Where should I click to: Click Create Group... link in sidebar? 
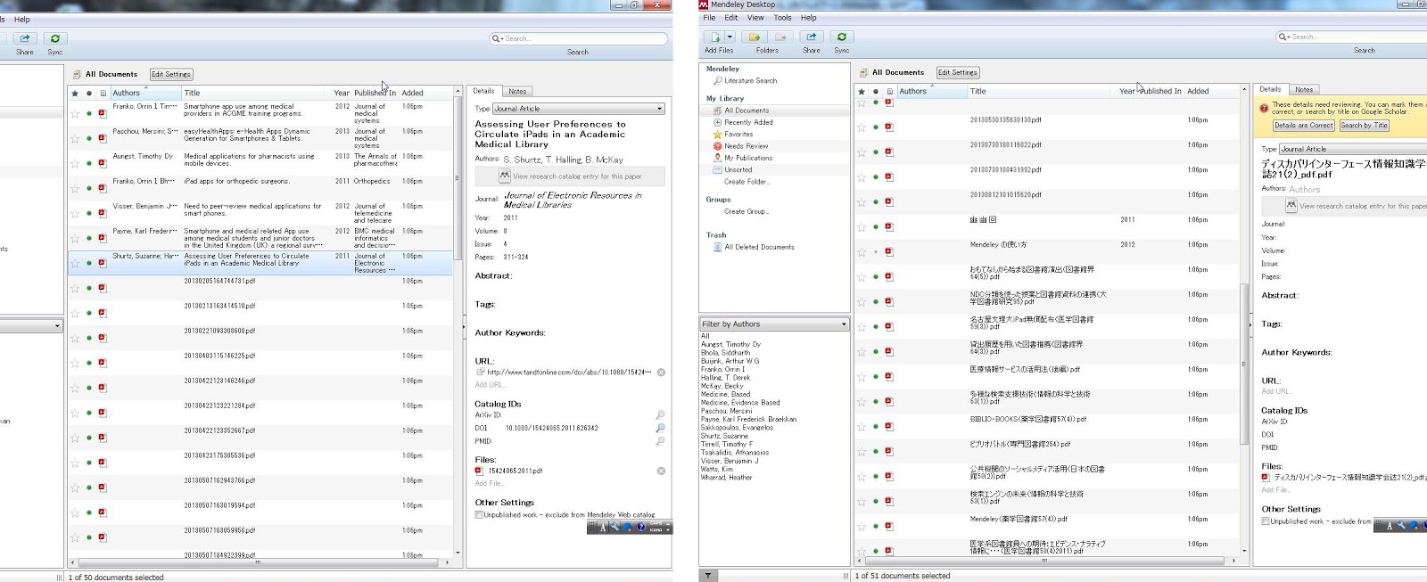(746, 211)
